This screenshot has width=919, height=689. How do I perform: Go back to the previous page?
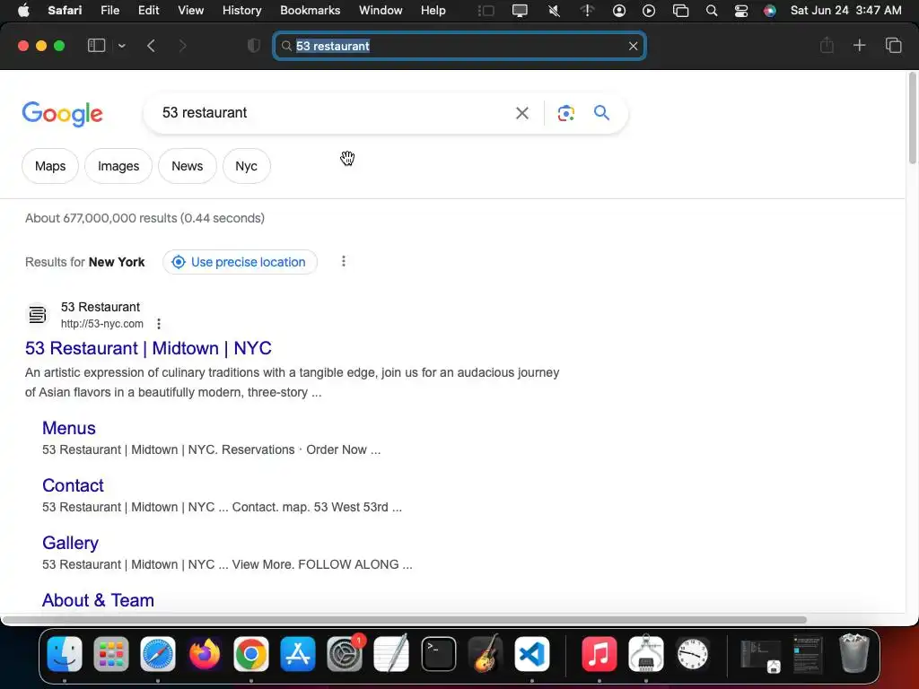(151, 46)
